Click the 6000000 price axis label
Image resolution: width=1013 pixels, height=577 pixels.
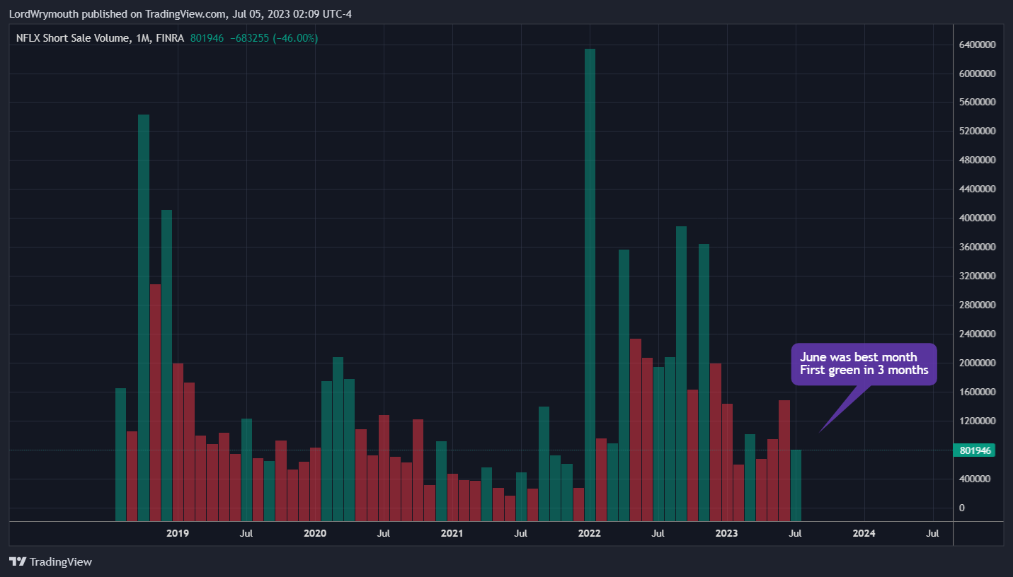pos(978,74)
